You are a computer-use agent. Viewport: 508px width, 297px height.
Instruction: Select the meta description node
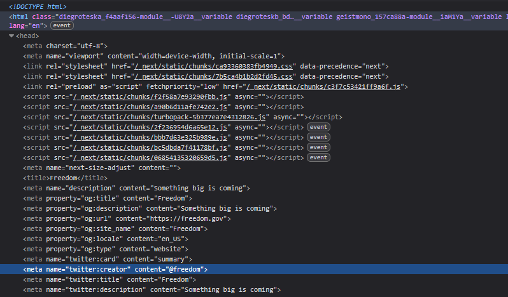coord(136,188)
